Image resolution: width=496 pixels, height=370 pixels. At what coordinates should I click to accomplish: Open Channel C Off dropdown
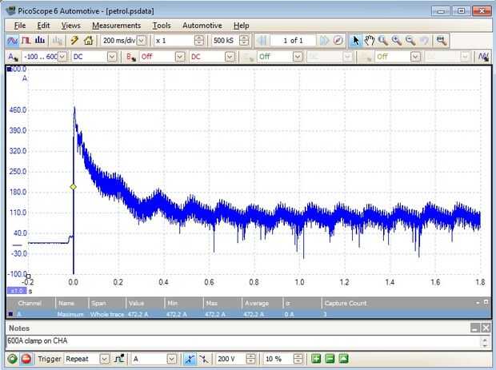(298, 57)
